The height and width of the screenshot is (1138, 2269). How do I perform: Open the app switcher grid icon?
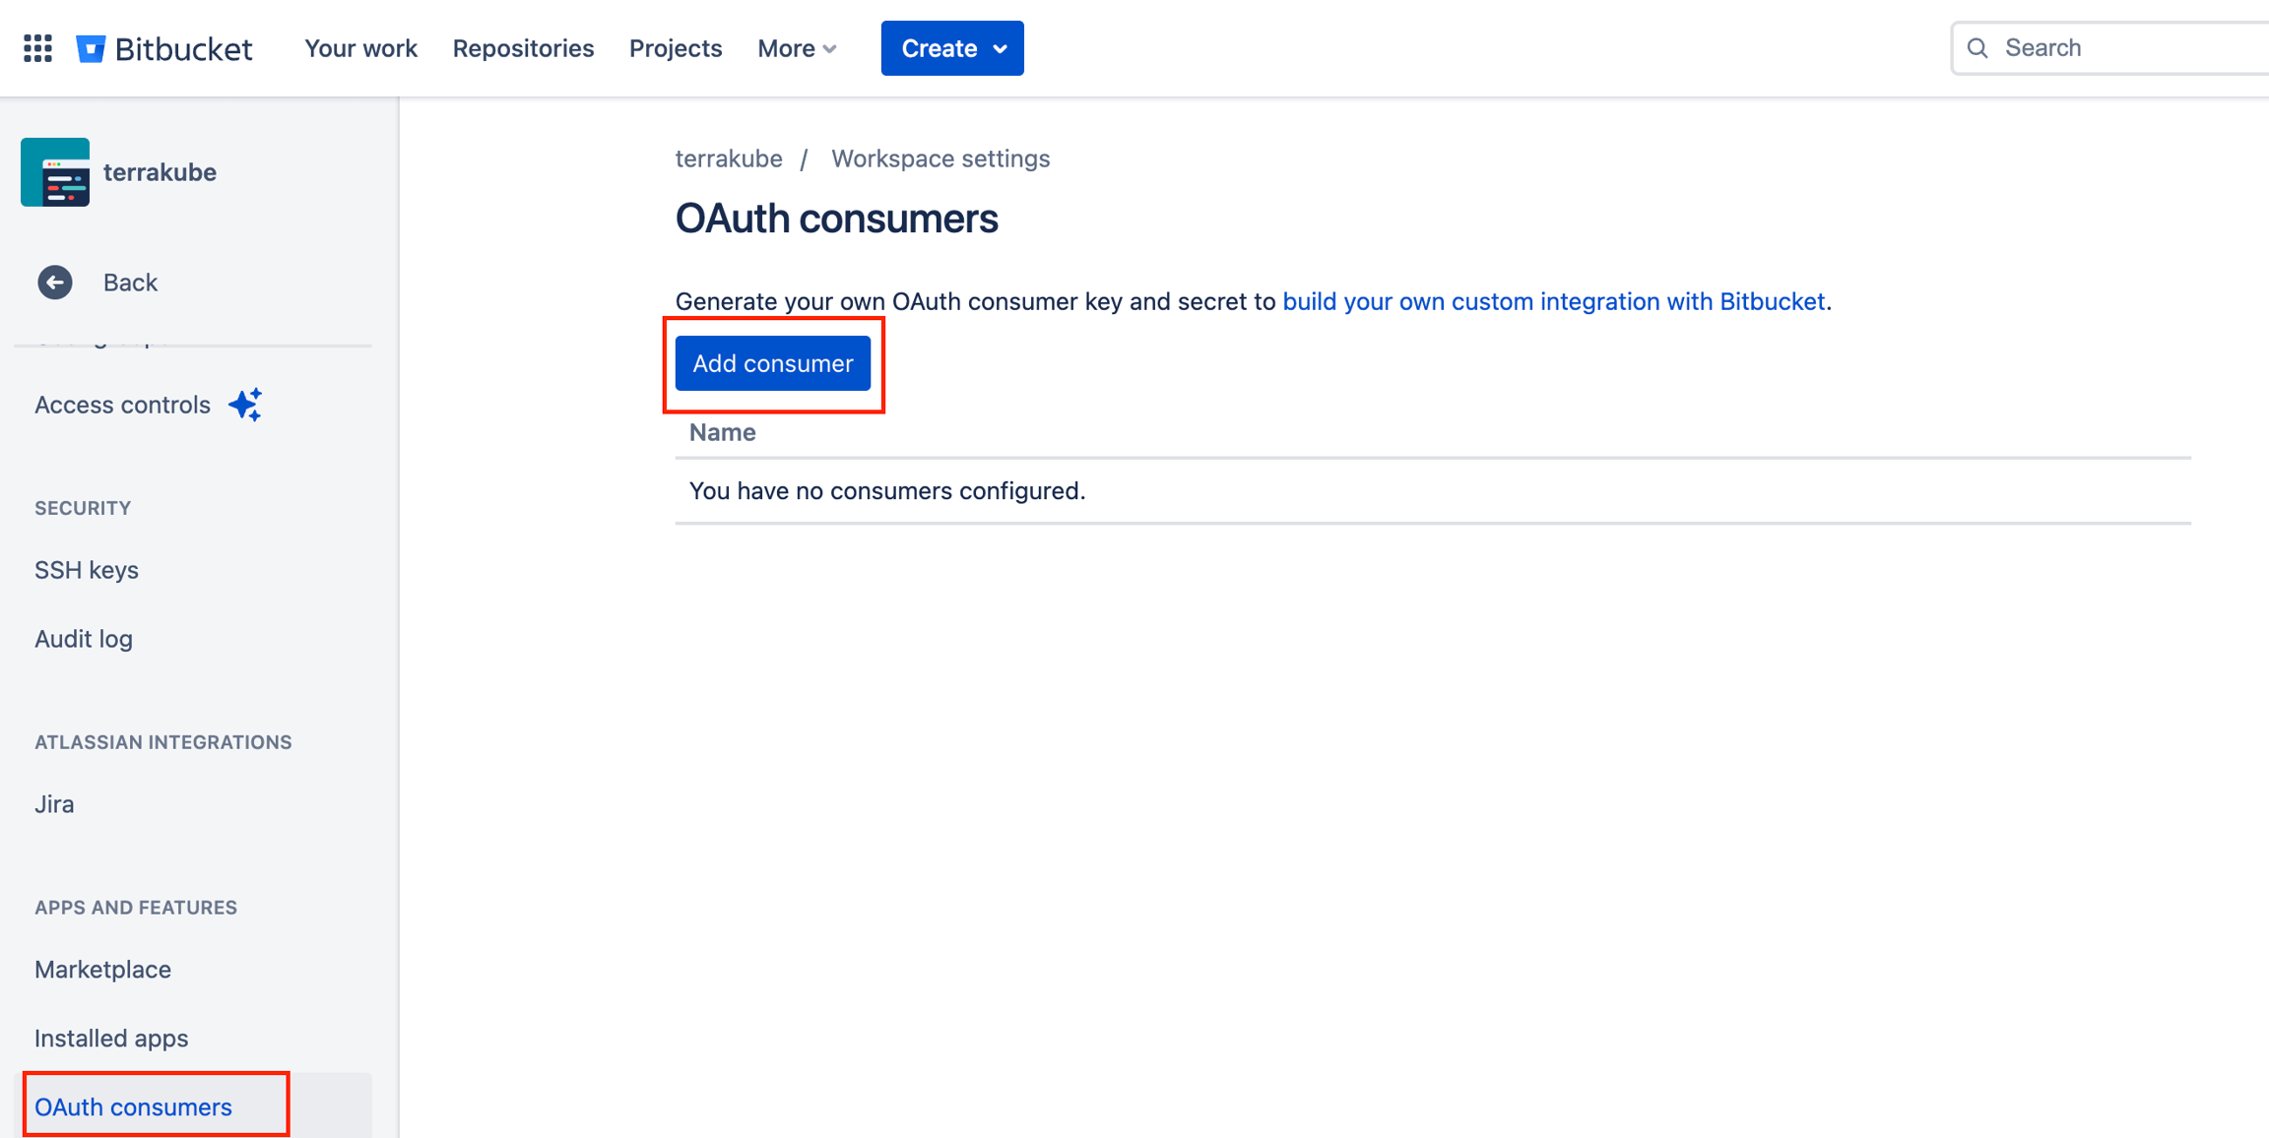coord(37,48)
